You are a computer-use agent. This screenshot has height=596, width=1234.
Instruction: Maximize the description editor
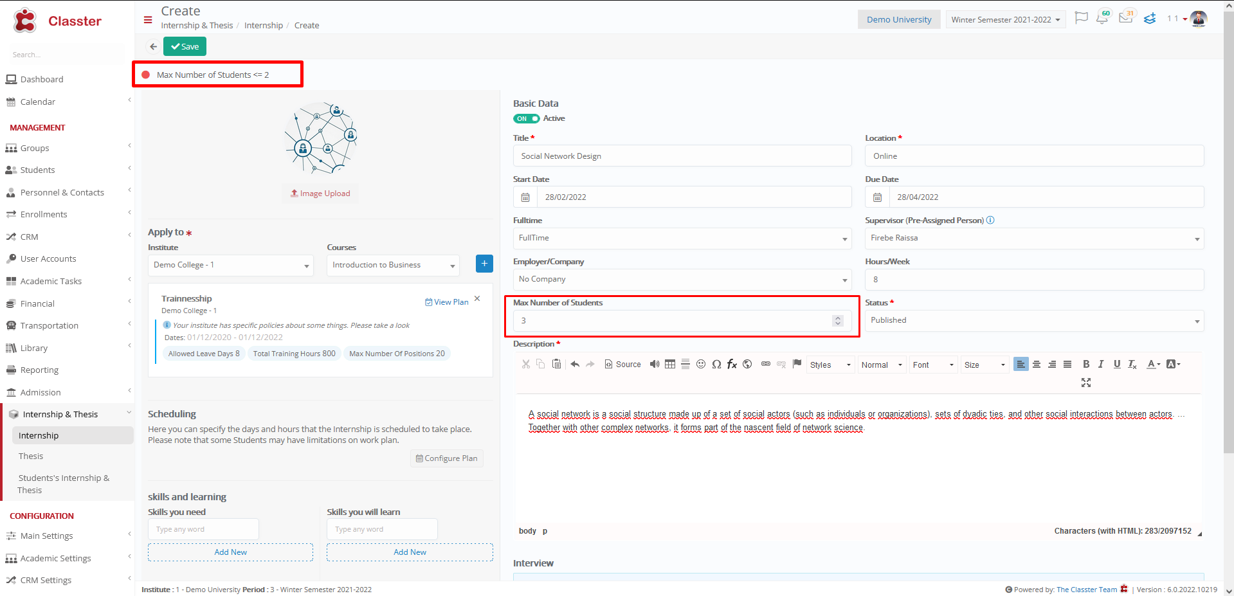point(1086,383)
